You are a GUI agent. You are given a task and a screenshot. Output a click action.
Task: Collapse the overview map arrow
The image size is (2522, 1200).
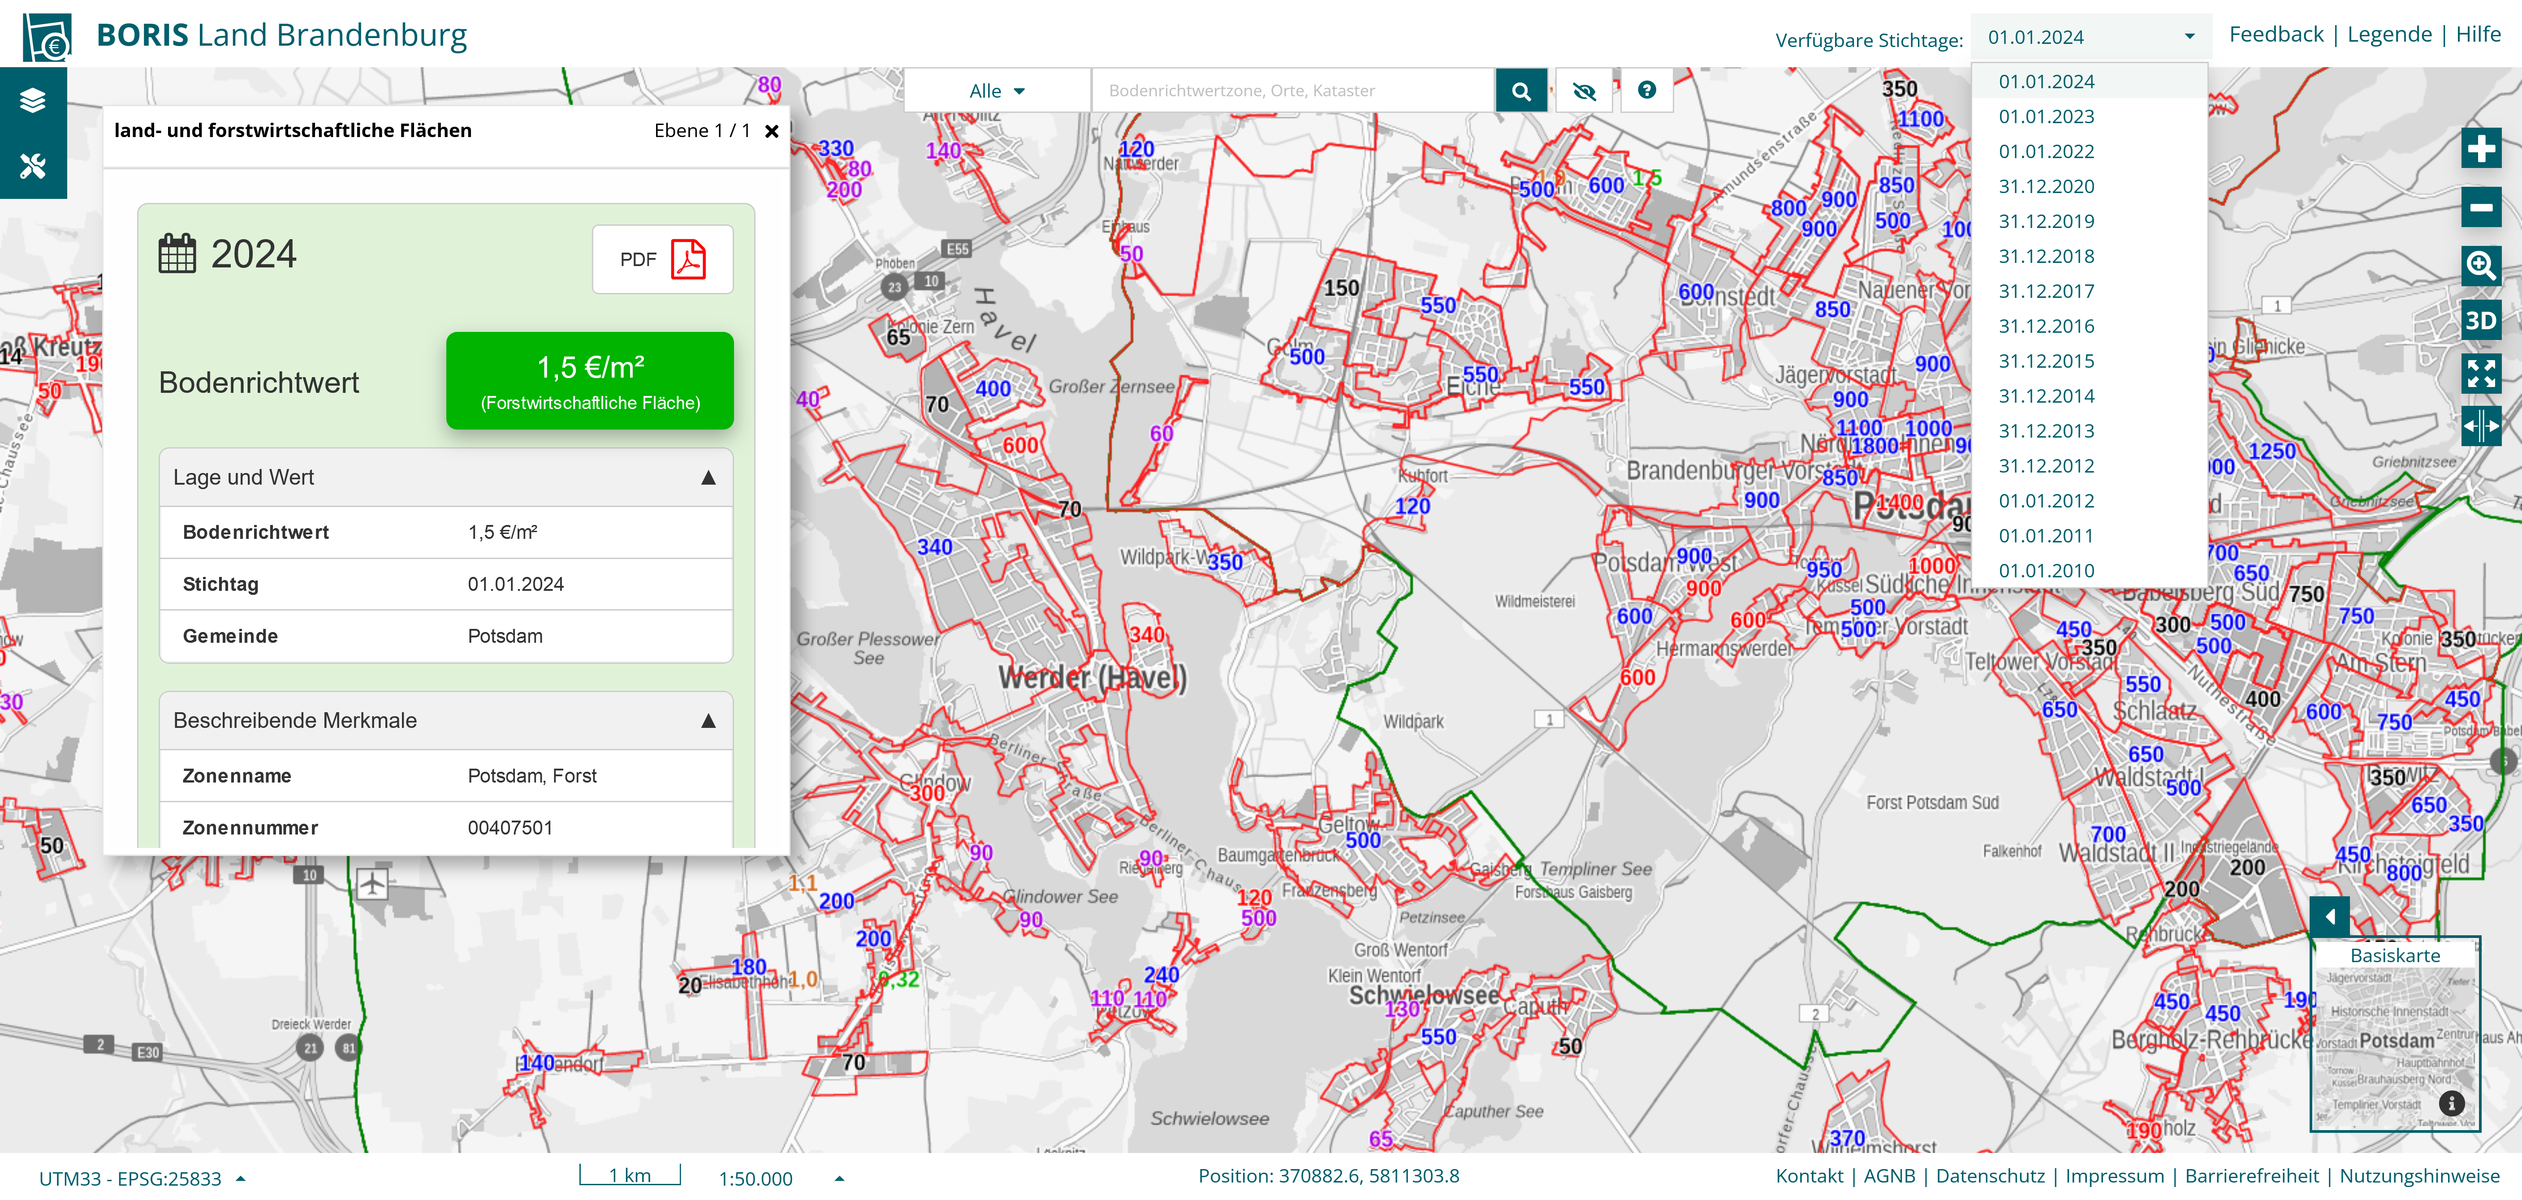[2329, 917]
